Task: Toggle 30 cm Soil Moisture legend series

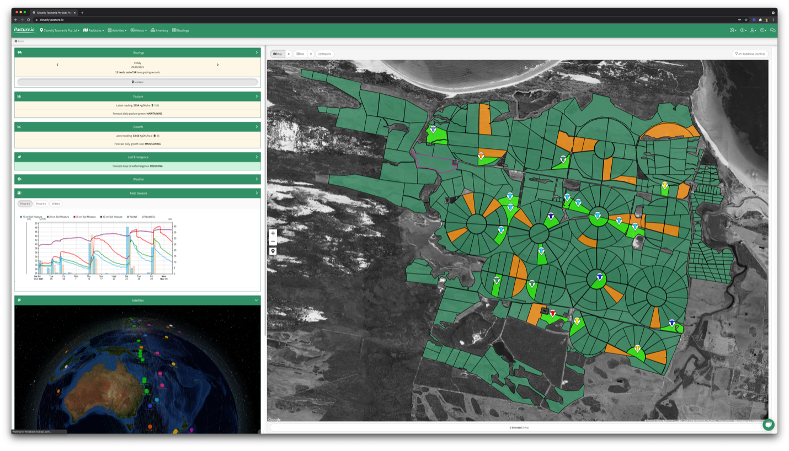Action: point(84,217)
